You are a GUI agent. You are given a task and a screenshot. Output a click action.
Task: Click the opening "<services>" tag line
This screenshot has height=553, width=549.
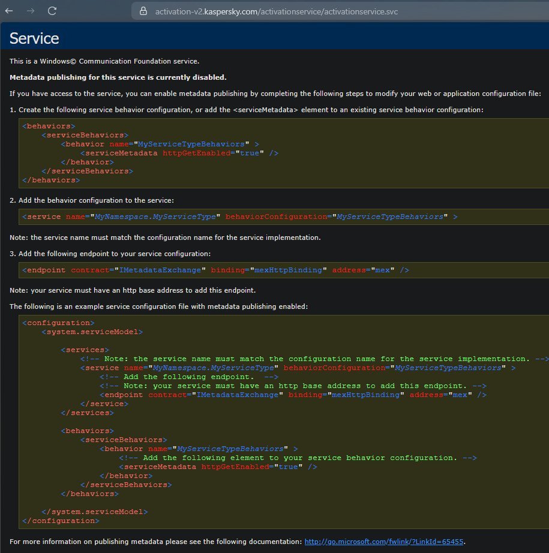(x=85, y=350)
